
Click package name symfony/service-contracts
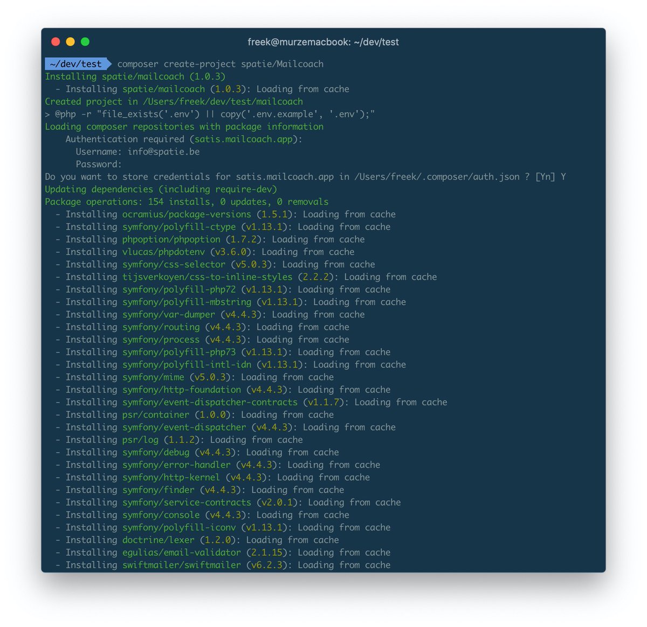[x=187, y=502]
